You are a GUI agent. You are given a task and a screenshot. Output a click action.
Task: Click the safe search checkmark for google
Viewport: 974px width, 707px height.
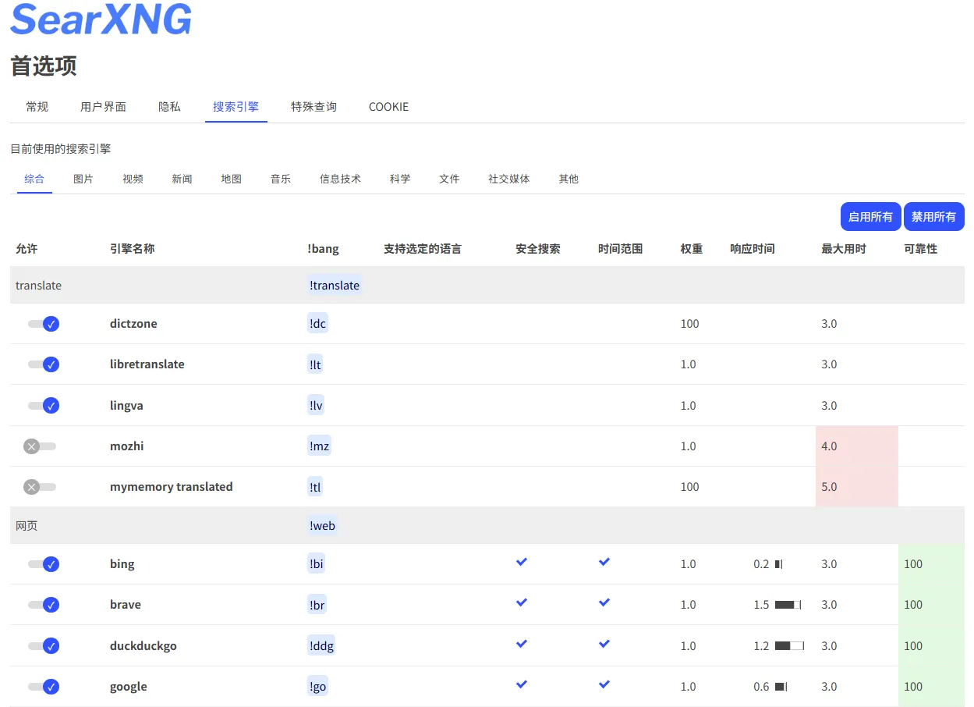522,684
